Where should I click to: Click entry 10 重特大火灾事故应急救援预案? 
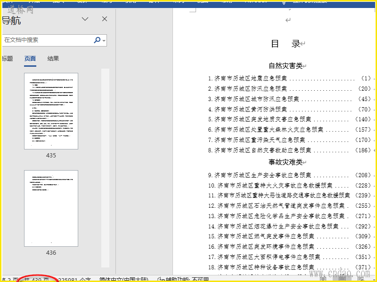[x=270, y=186]
